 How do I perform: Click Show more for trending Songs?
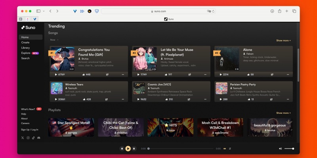(x=283, y=41)
